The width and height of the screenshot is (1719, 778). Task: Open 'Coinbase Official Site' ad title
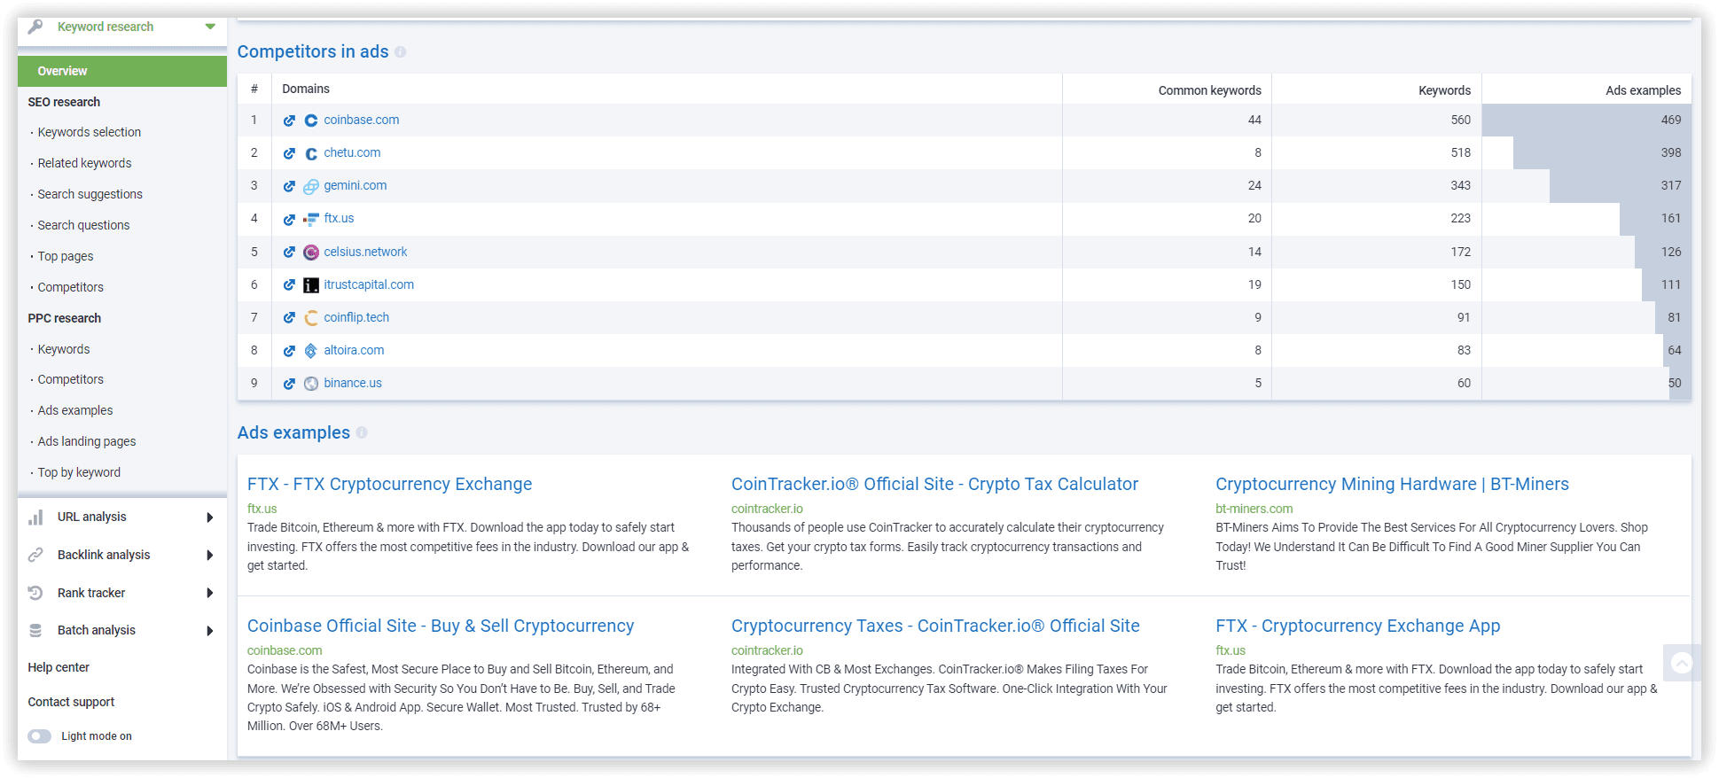click(x=441, y=626)
